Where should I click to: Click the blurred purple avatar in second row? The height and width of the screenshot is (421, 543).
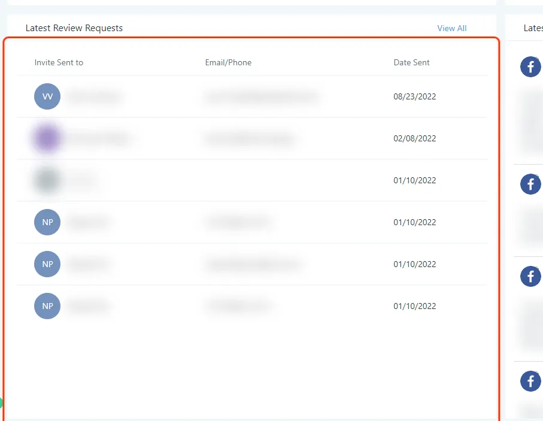(x=47, y=138)
